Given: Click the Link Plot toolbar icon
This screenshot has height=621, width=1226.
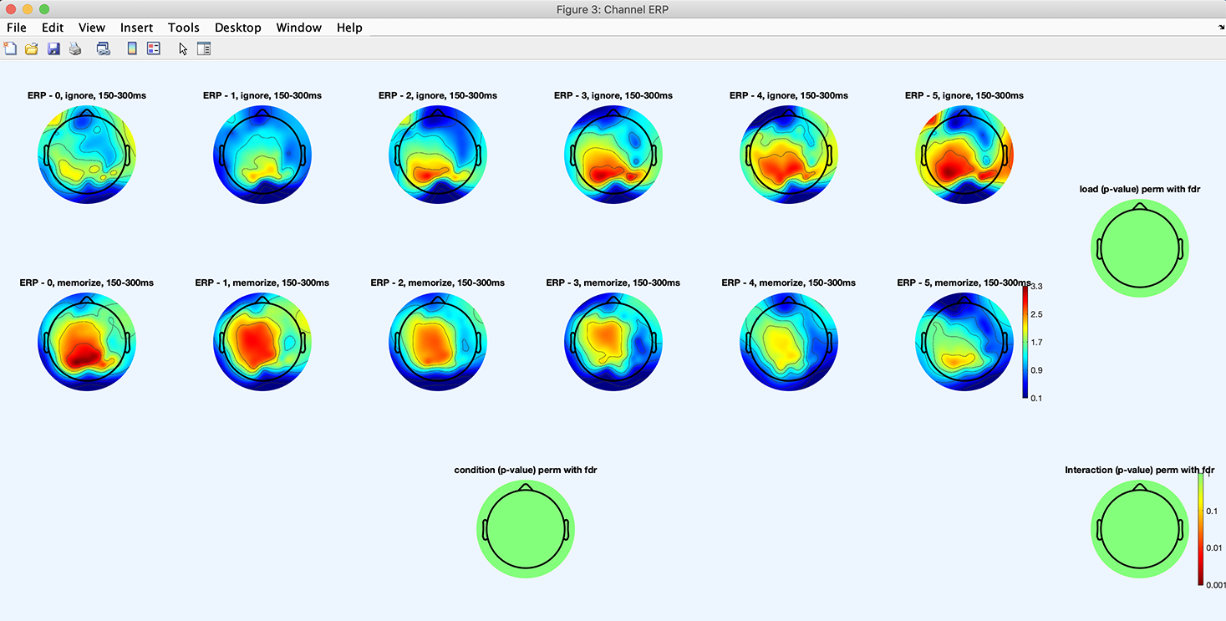Looking at the screenshot, I should (104, 48).
